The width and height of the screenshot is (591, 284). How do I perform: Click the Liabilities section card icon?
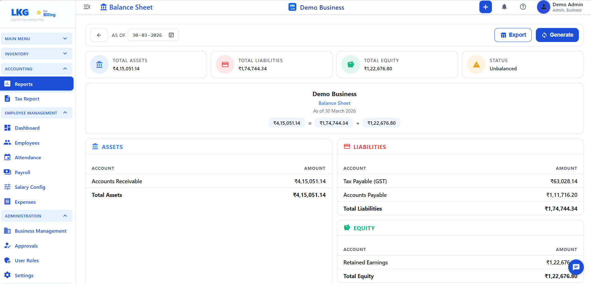point(347,147)
